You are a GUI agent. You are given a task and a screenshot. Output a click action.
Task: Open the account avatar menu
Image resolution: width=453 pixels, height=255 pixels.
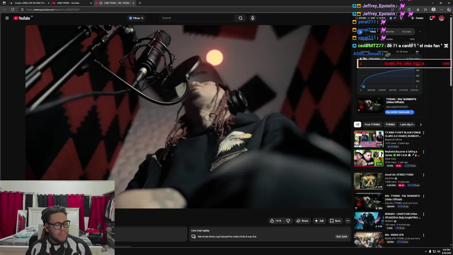441,18
